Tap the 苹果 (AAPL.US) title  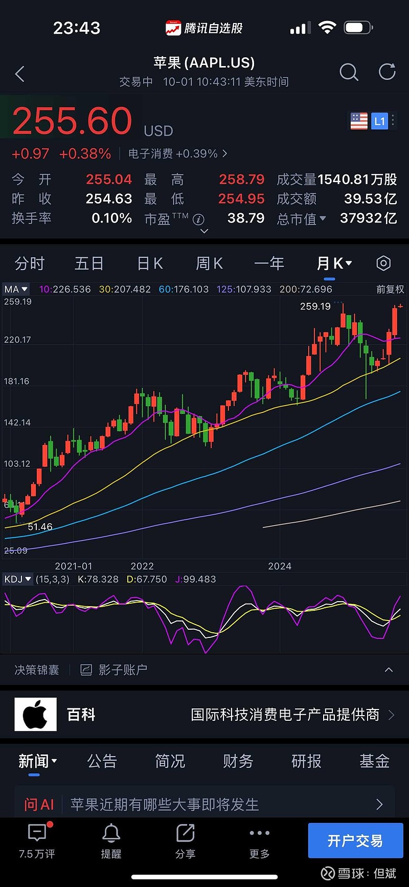tap(204, 62)
